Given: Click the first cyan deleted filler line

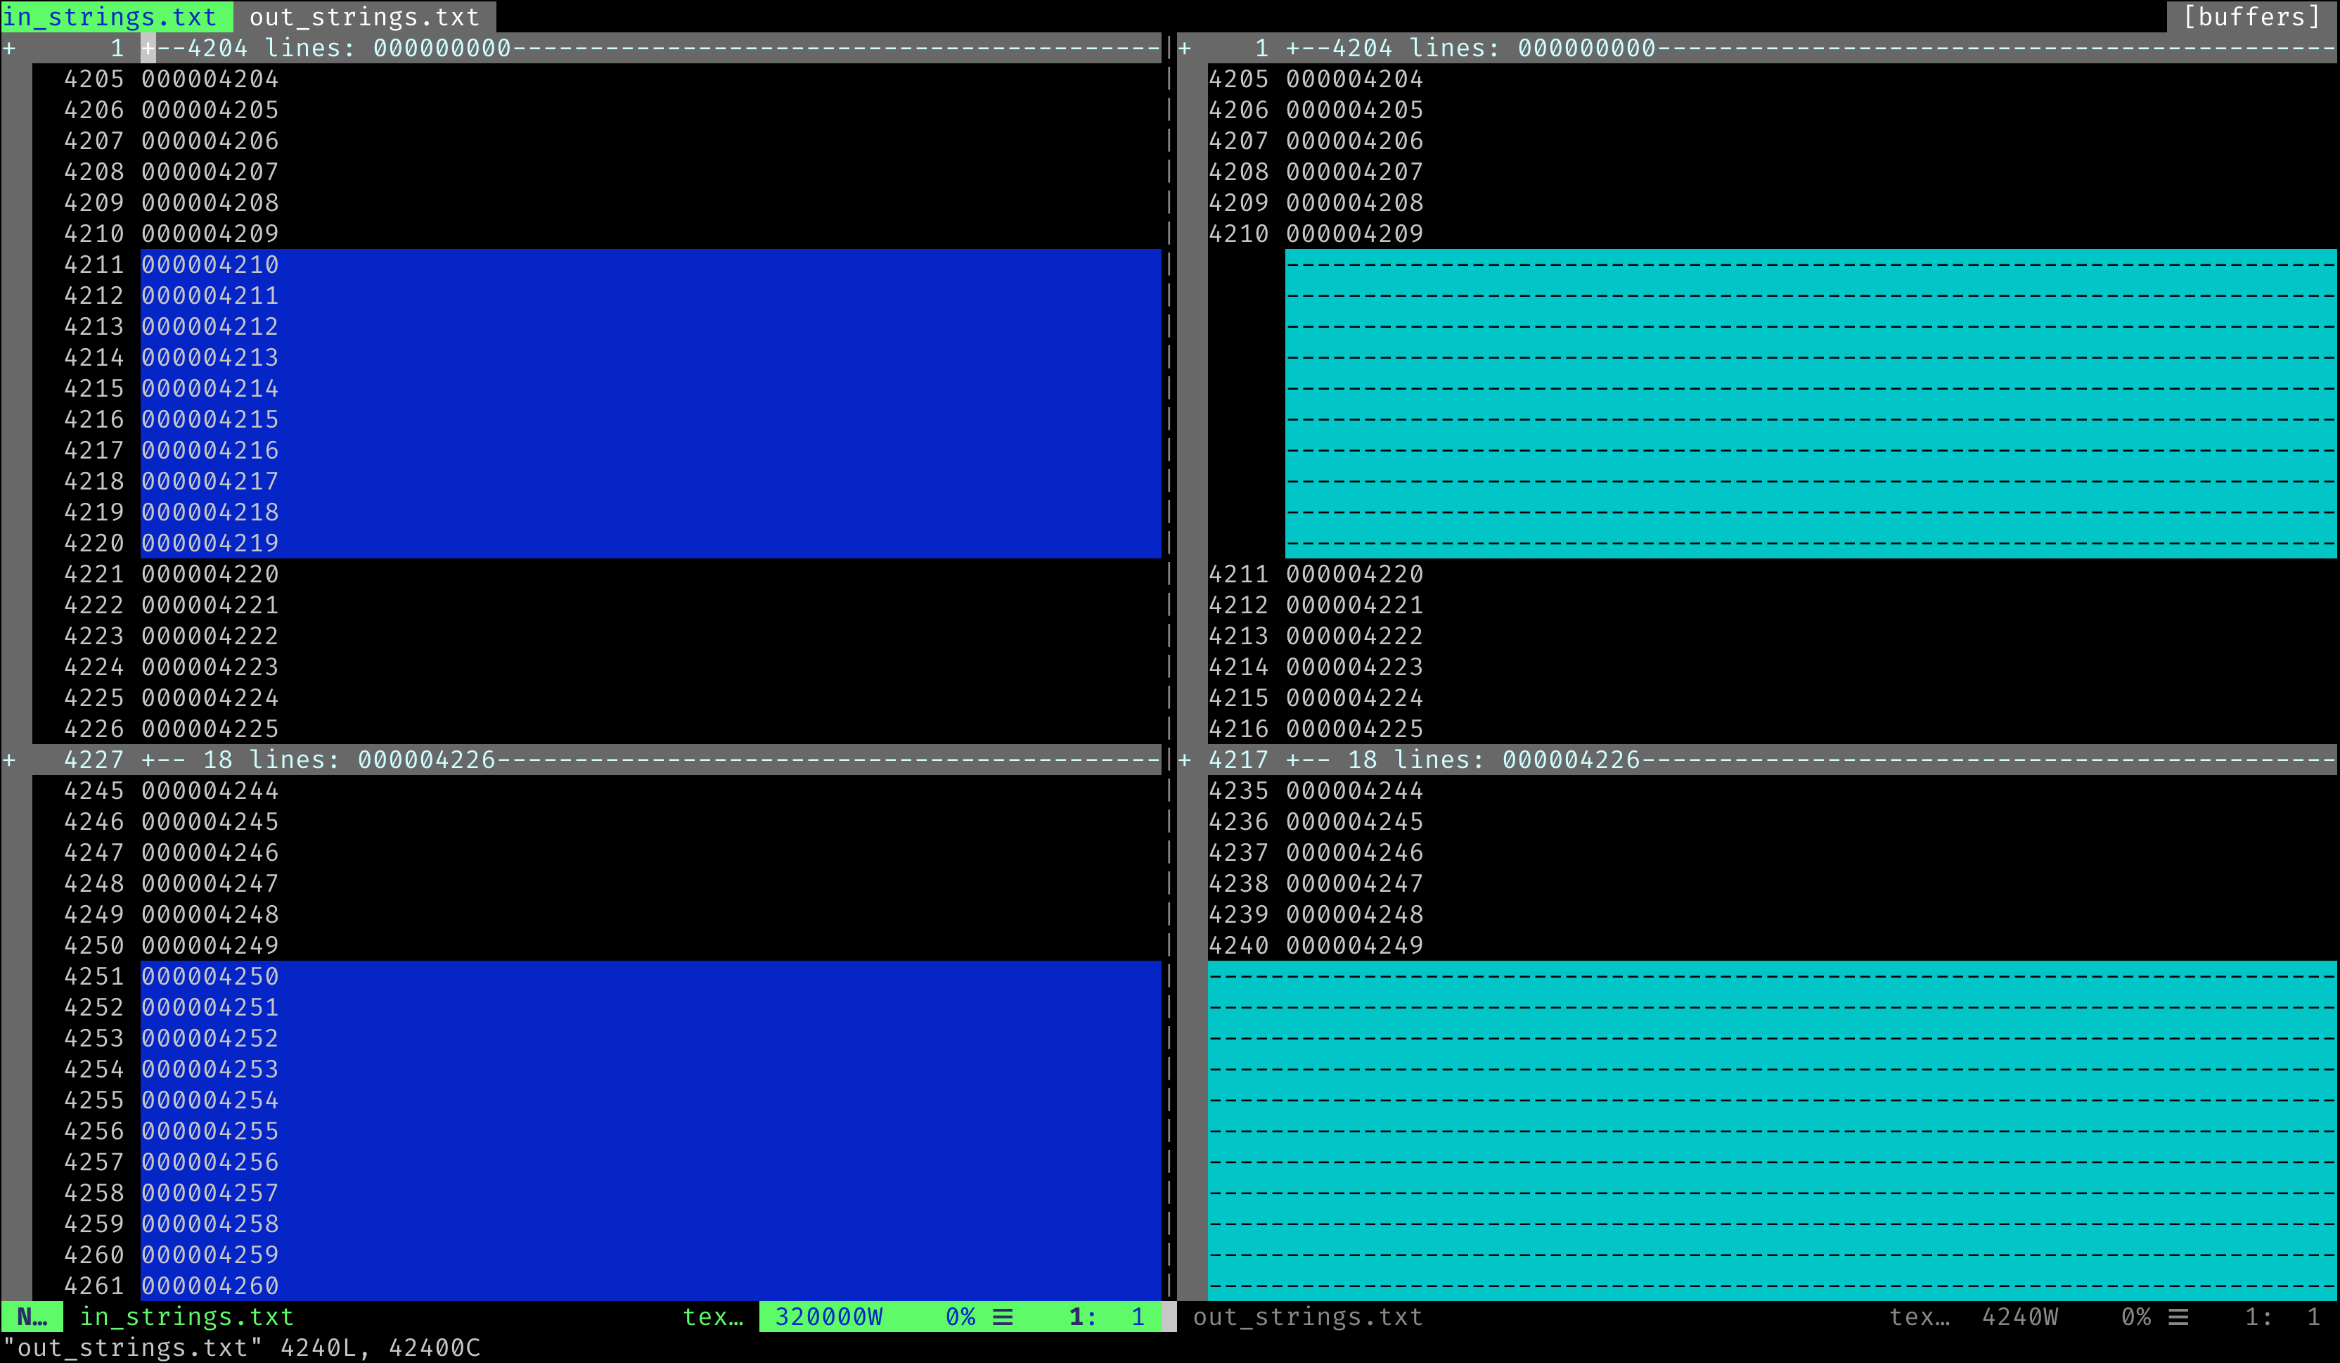Looking at the screenshot, I should click(x=1764, y=265).
